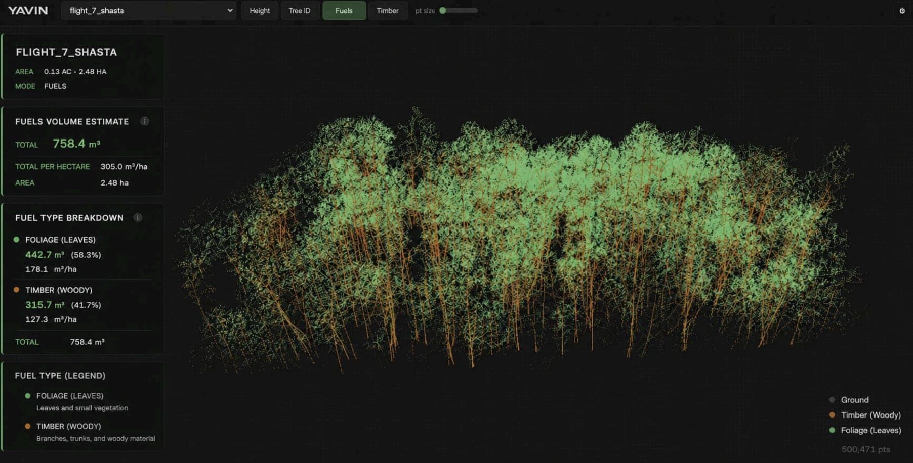Adjust the pt size slider handle
The width and height of the screenshot is (913, 463).
pos(443,10)
